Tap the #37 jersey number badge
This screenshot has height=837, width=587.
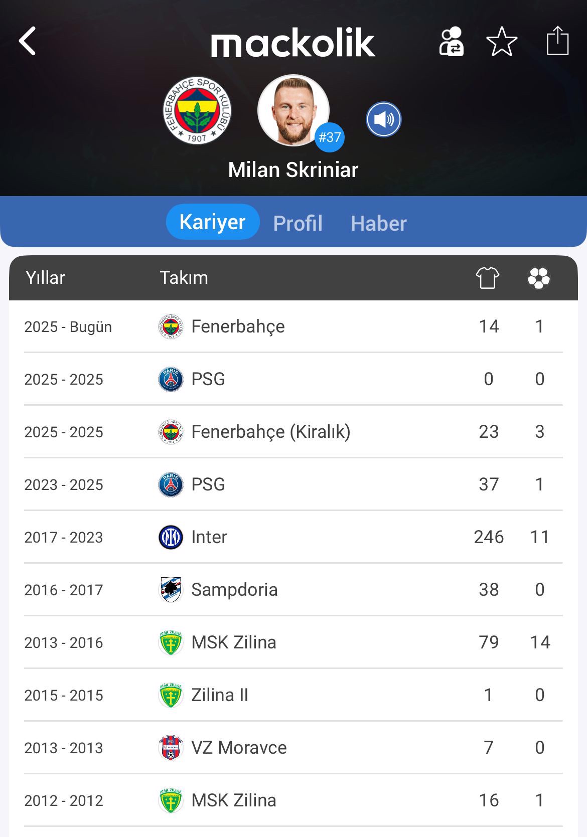tap(330, 137)
